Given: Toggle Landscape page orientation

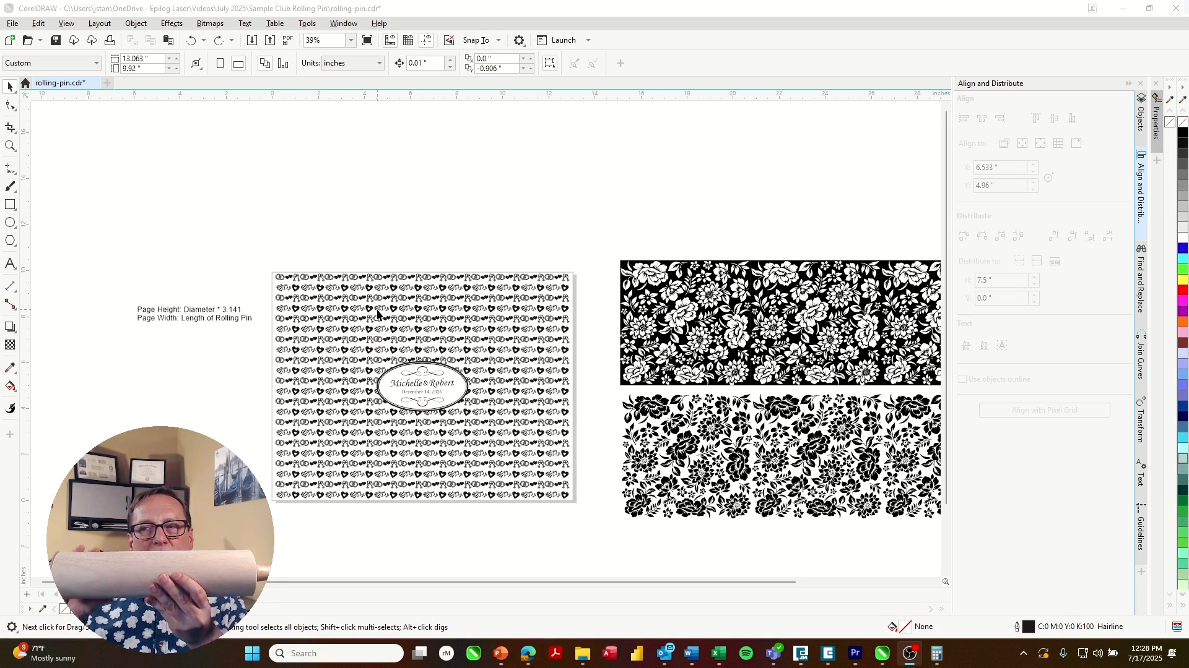Looking at the screenshot, I should pos(238,63).
